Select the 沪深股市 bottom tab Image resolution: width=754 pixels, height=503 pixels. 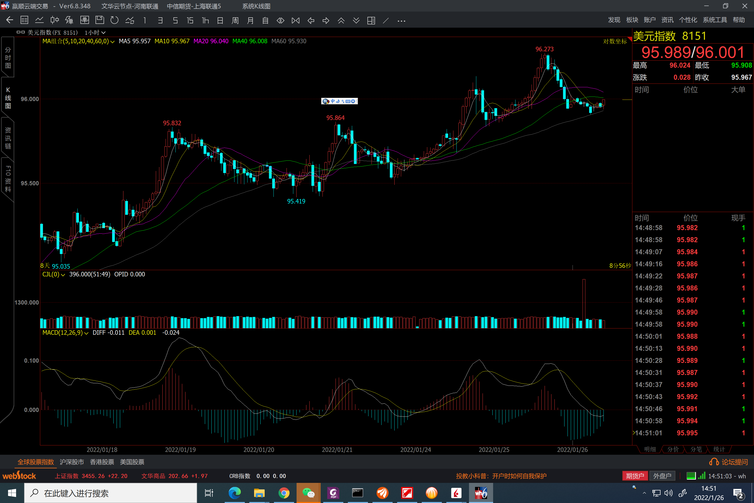[x=71, y=462]
